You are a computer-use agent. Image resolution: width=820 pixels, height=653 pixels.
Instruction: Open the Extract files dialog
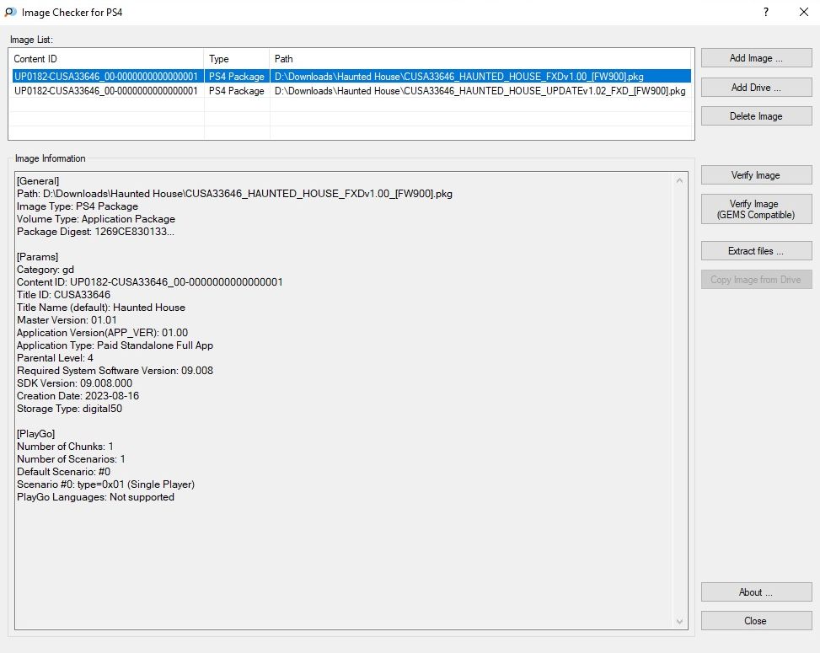(756, 251)
